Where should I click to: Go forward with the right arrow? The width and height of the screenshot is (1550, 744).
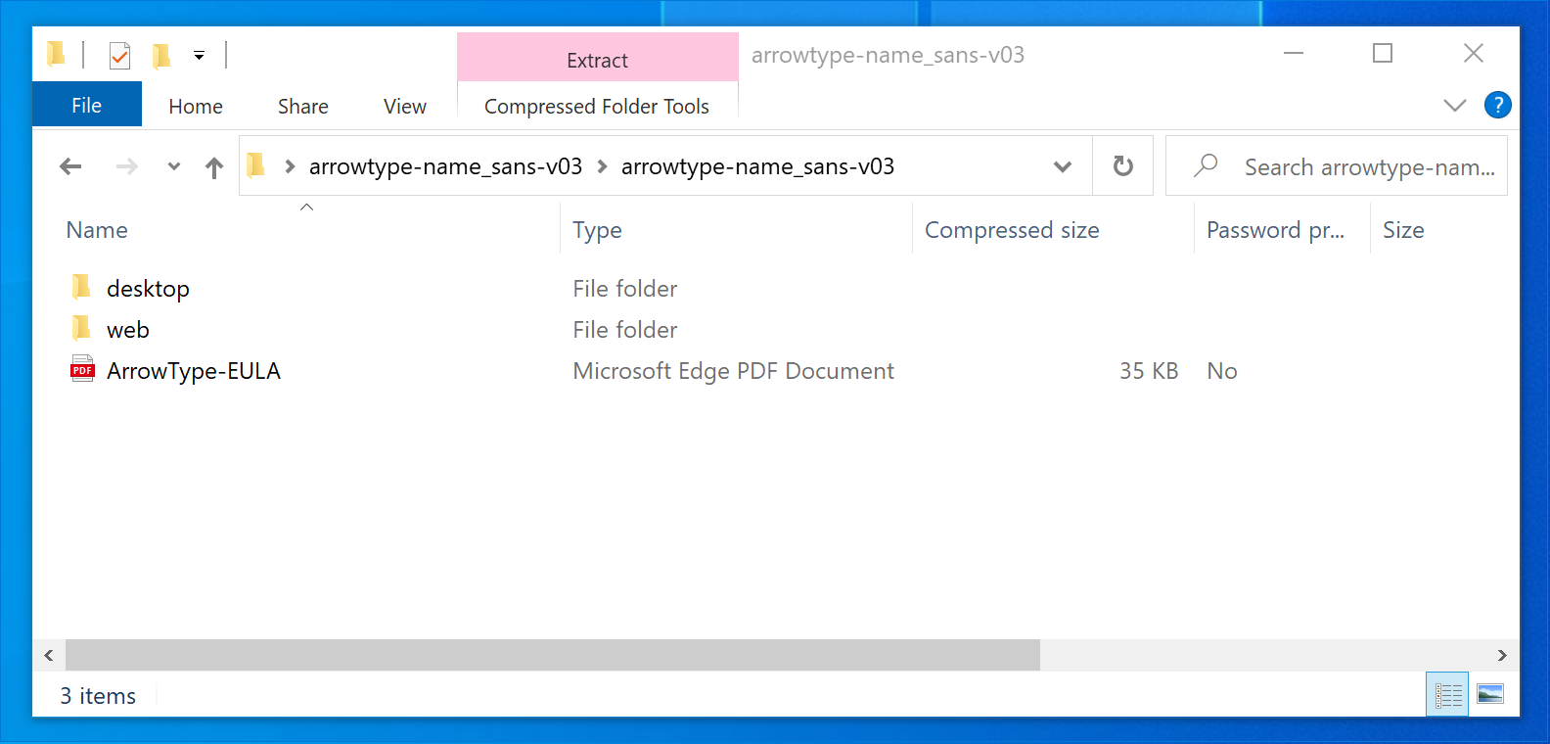tap(127, 166)
